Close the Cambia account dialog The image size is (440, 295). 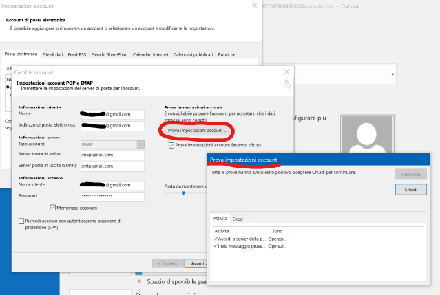[x=286, y=72]
